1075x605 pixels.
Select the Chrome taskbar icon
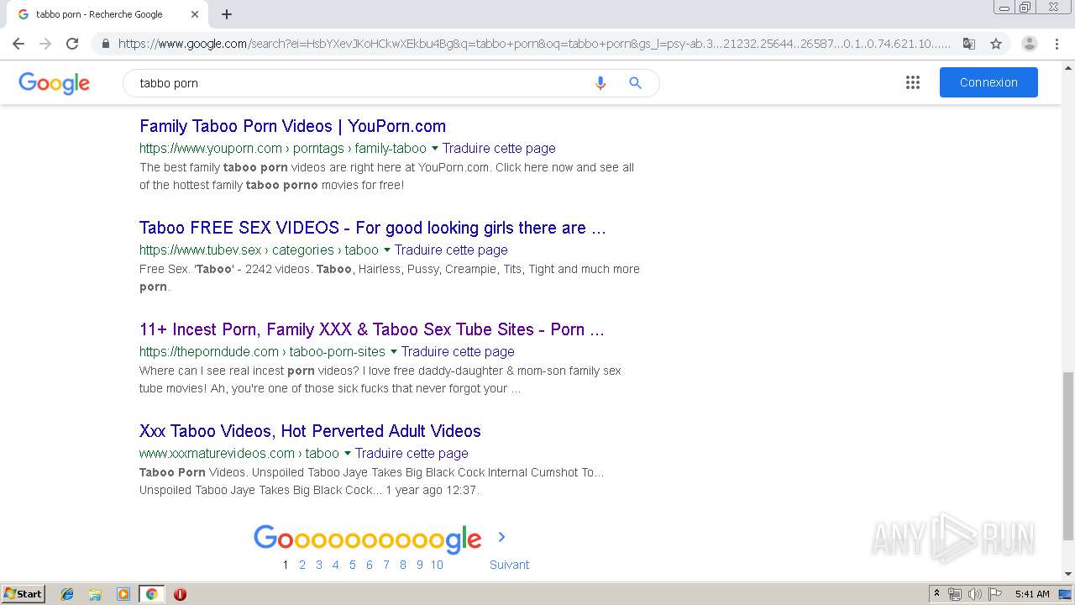[x=151, y=594]
